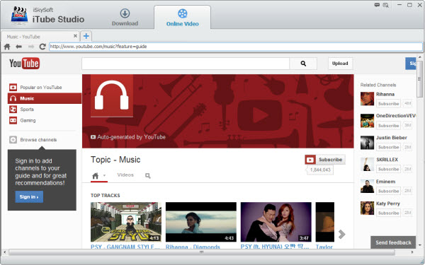Click the Upload button
Image resolution: width=425 pixels, height=265 pixels.
click(x=340, y=64)
